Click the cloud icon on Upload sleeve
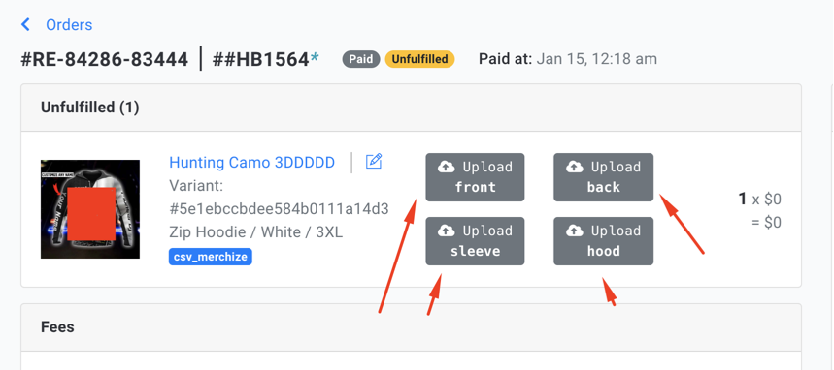 coord(447,231)
